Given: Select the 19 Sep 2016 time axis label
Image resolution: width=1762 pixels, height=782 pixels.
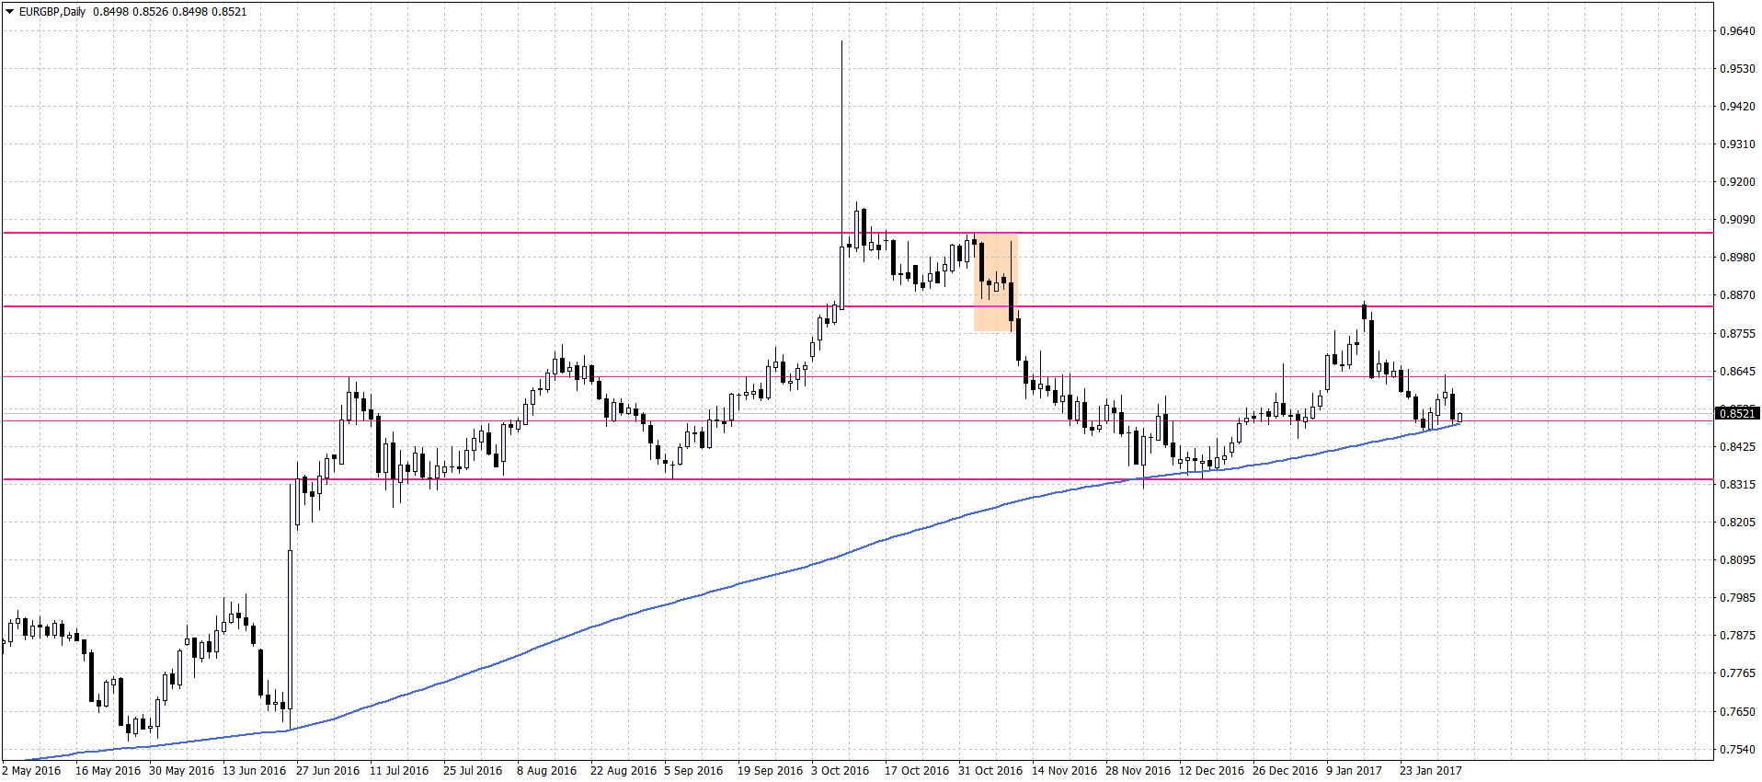Looking at the screenshot, I should pos(770,771).
